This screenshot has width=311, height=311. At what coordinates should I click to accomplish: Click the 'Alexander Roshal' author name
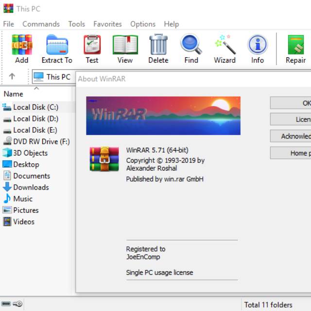click(x=152, y=169)
